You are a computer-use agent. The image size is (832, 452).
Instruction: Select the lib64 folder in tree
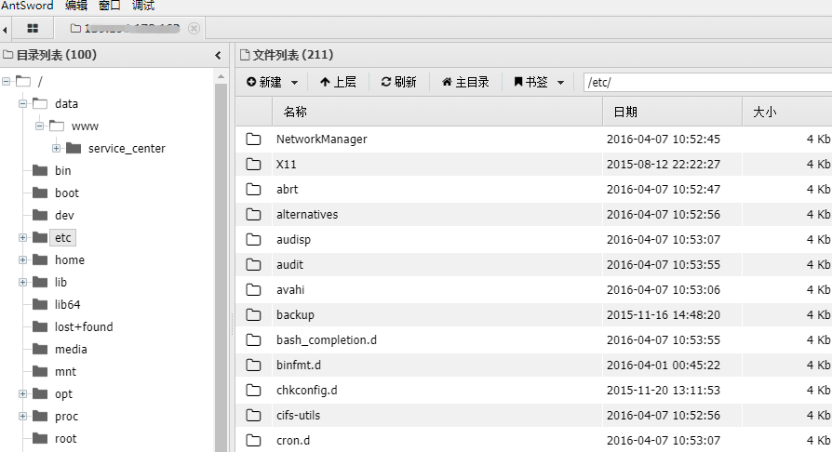coord(67,304)
